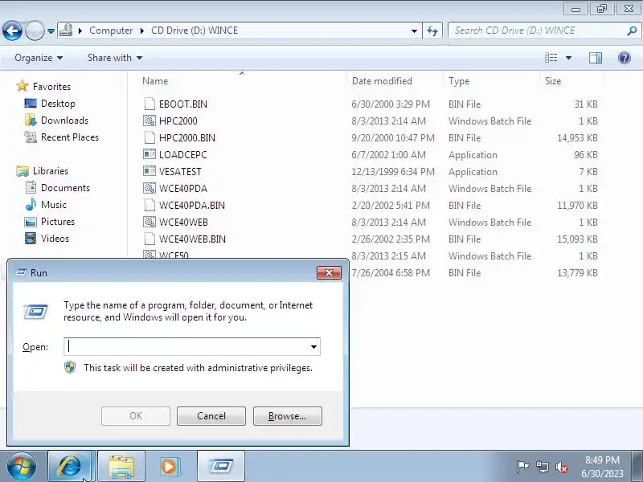Select the VESATEST application icon
Image resolution: width=643 pixels, height=482 pixels.
[149, 171]
